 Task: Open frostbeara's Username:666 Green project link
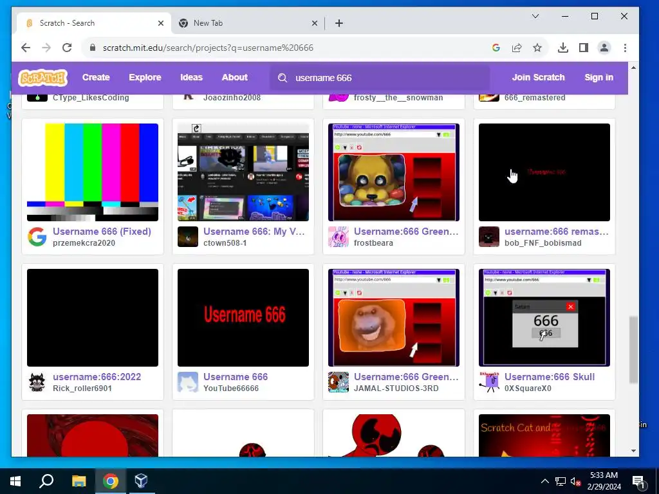coord(406,232)
